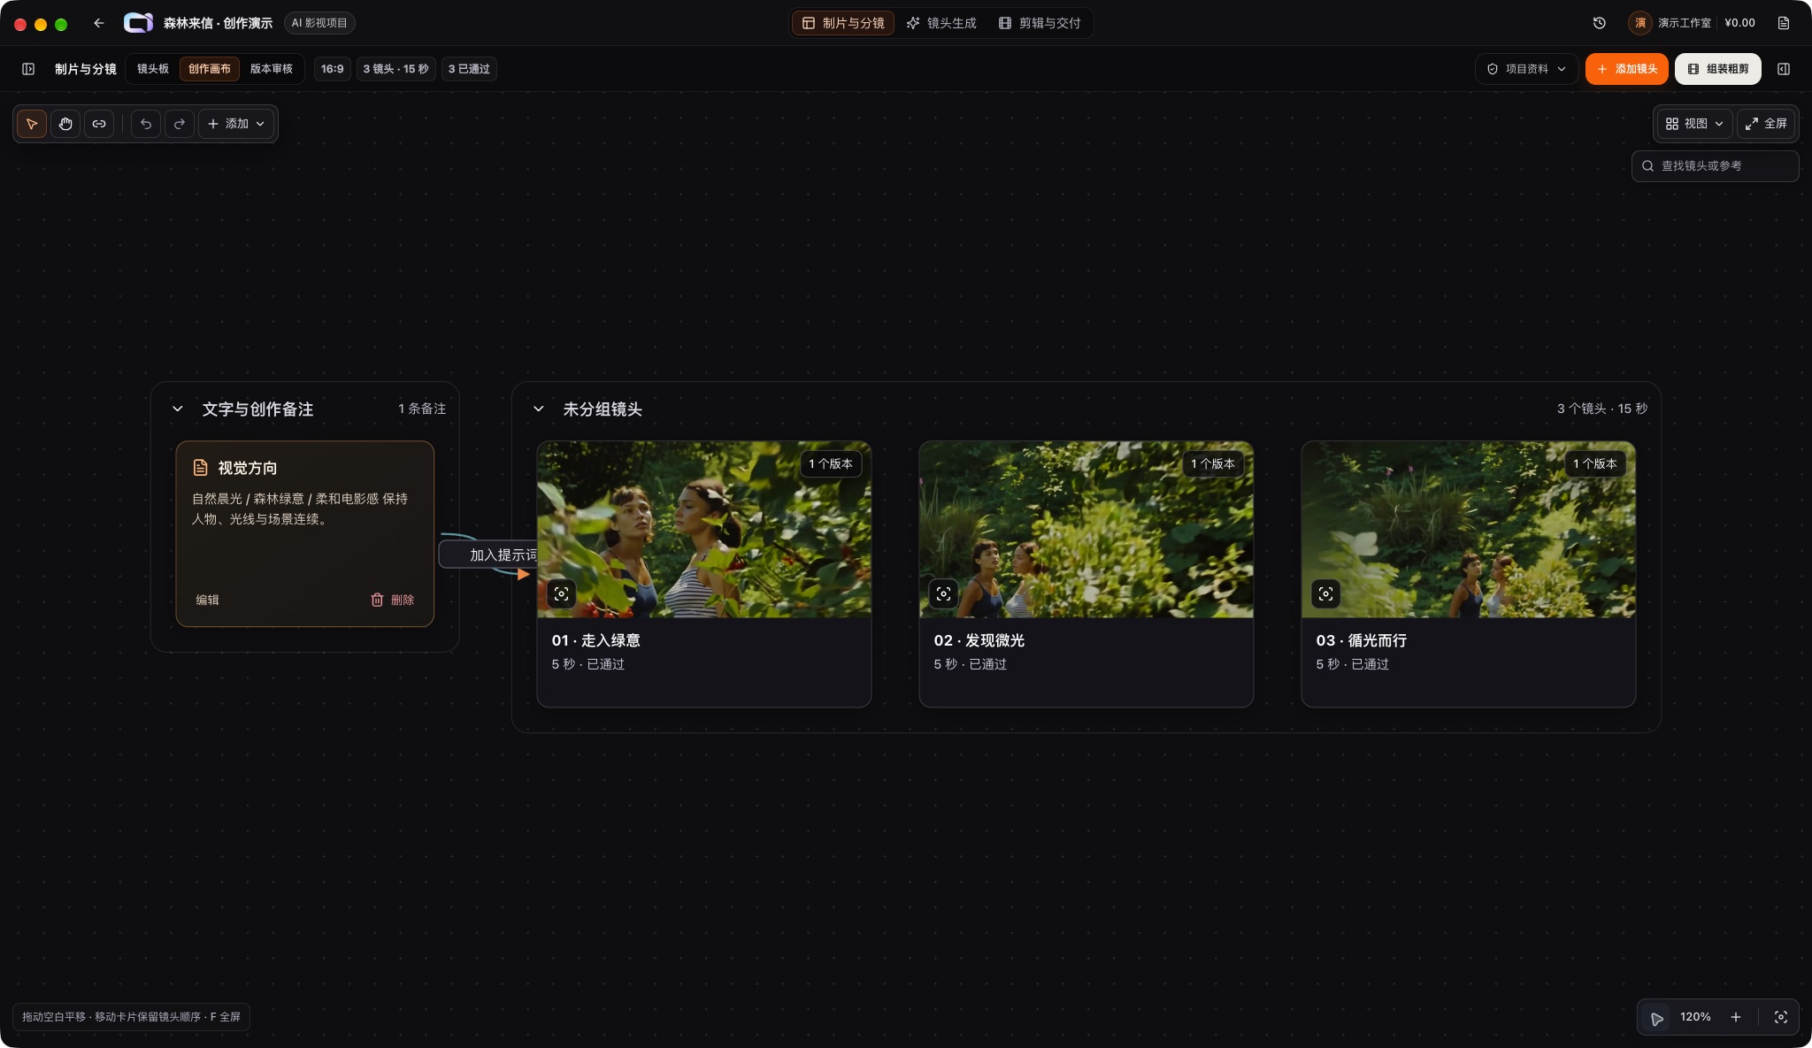Toggle the right panel icon
1812x1048 pixels.
tap(1784, 69)
